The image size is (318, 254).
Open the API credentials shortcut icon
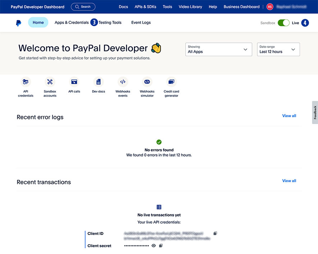coord(26,82)
